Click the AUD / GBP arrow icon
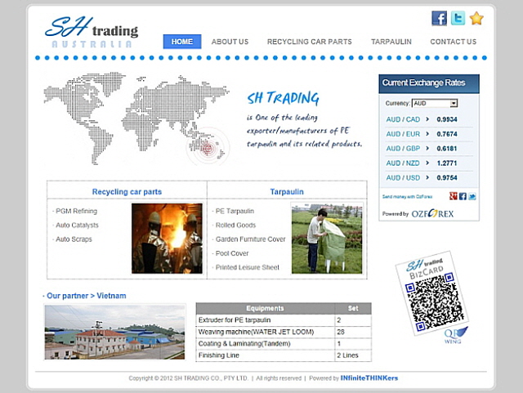This screenshot has height=393, width=523. tap(427, 148)
